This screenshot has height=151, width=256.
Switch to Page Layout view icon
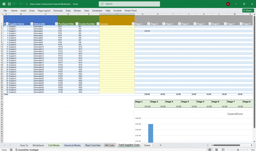[216, 149]
